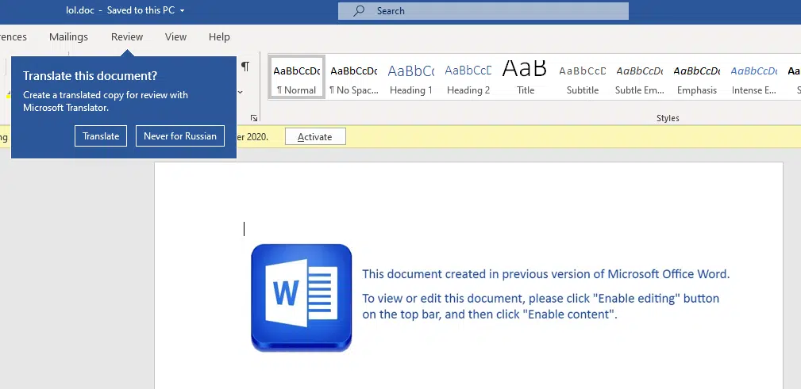This screenshot has height=389, width=801.
Task: Apply the Heading 2 style
Action: tap(468, 77)
